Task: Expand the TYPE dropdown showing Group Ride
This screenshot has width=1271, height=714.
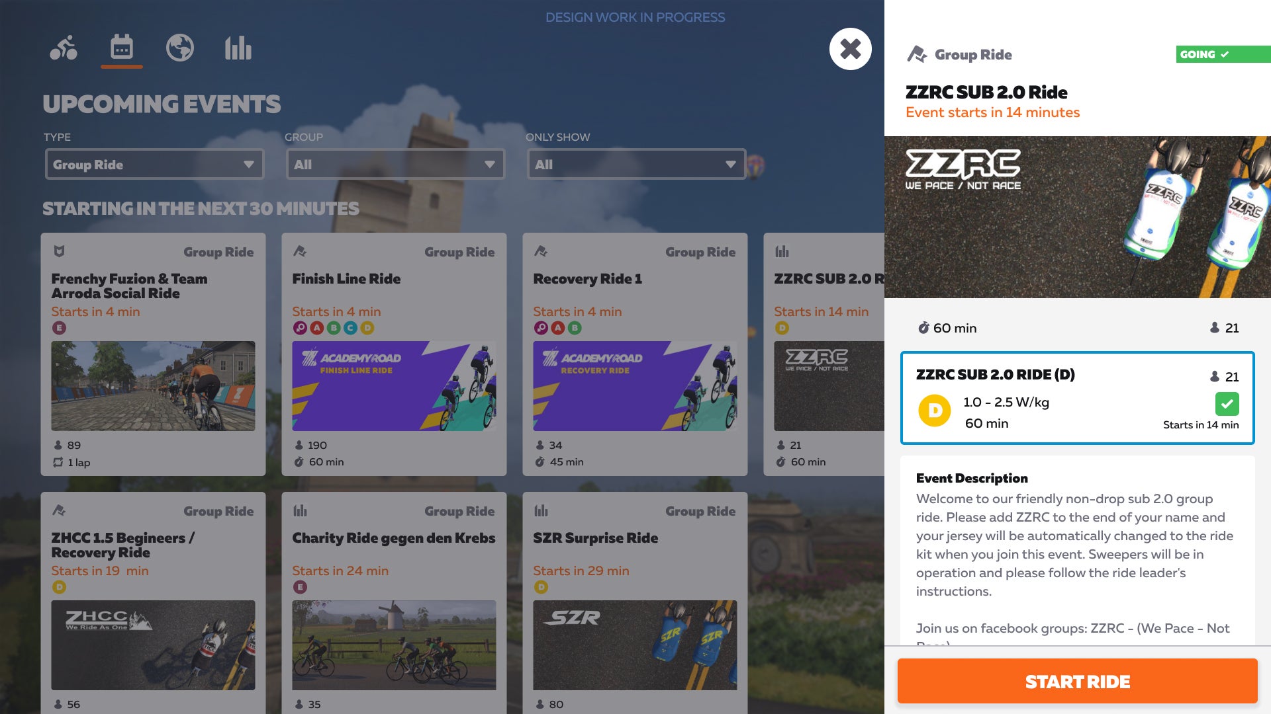Action: click(x=154, y=164)
